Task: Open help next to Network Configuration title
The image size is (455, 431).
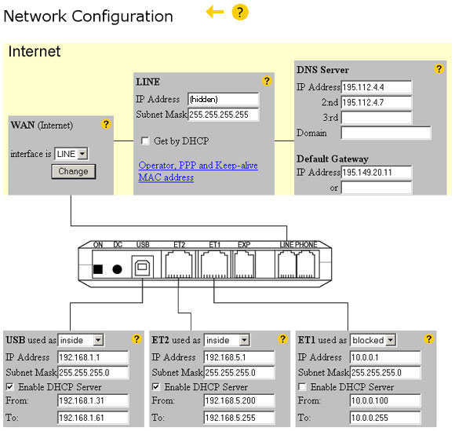Action: 240,13
